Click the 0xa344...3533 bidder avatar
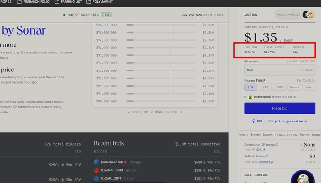The width and height of the screenshot is (321, 183). pyautogui.click(x=96, y=170)
